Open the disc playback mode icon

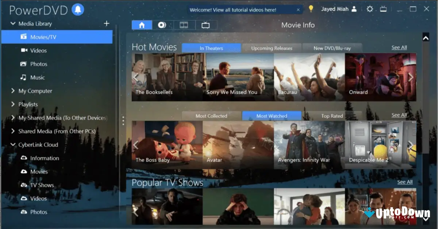[x=162, y=25]
